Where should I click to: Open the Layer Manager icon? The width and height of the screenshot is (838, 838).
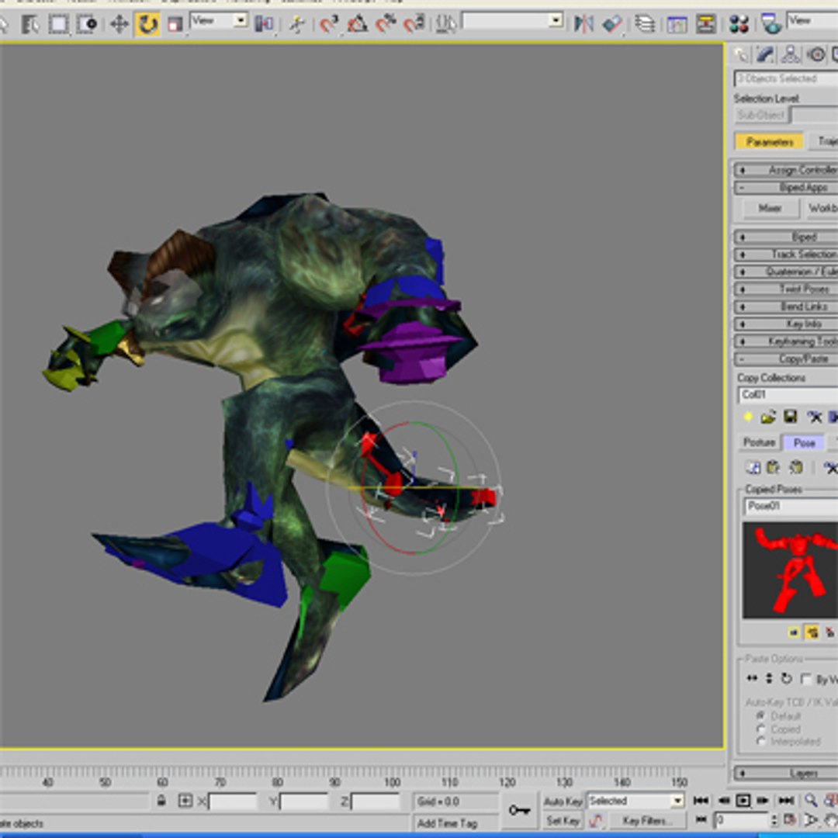click(x=645, y=24)
